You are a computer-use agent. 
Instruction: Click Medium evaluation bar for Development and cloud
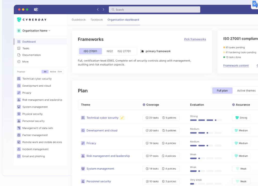pos(206,133)
